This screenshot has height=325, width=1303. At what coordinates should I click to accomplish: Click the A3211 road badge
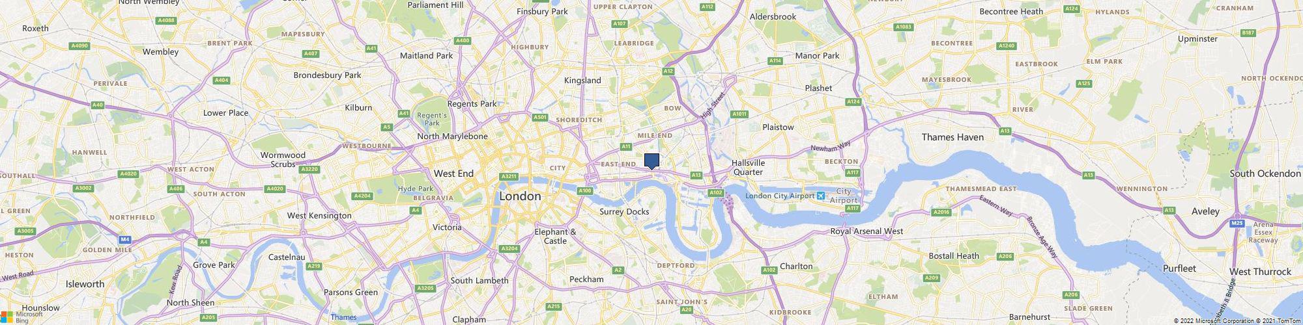pos(509,176)
